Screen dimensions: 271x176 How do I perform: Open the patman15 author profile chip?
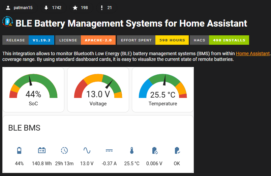click(x=20, y=8)
